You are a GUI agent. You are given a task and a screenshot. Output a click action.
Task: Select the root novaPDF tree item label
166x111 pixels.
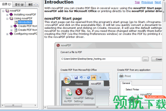pyautogui.click(x=15, y=11)
